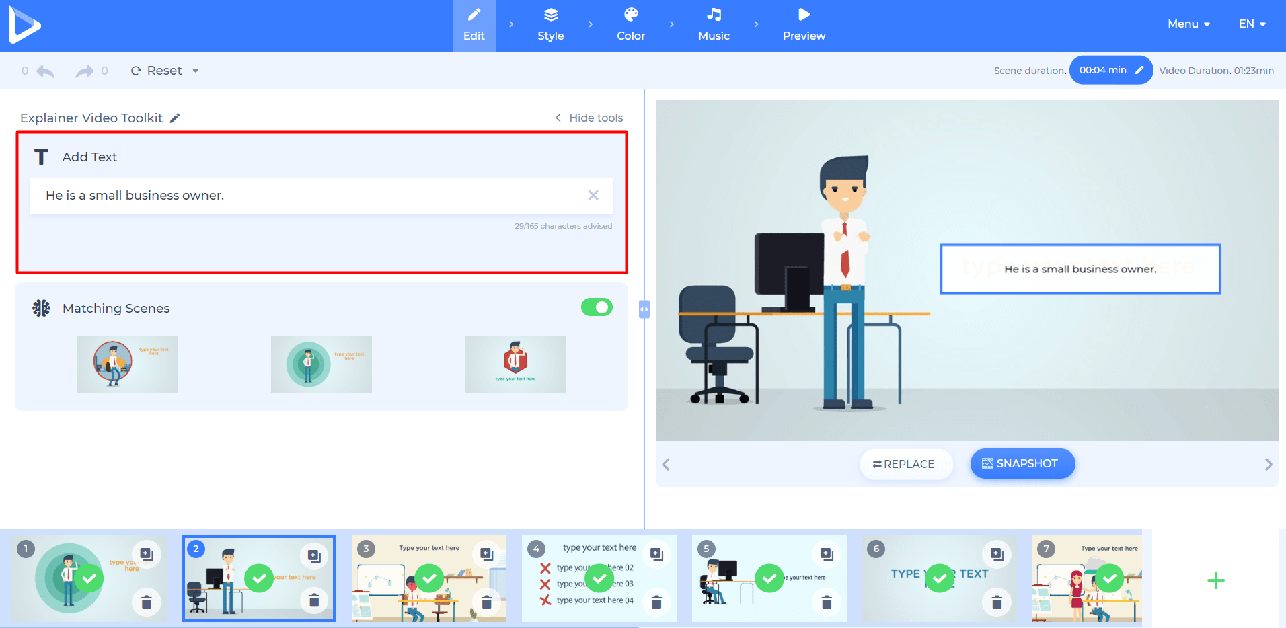Open the Style layers panel
This screenshot has width=1286, height=628.
click(x=550, y=15)
